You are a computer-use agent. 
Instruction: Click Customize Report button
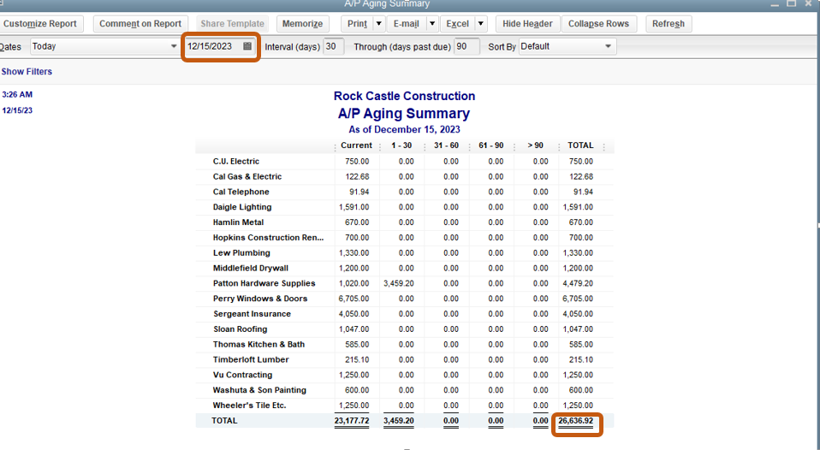point(40,24)
